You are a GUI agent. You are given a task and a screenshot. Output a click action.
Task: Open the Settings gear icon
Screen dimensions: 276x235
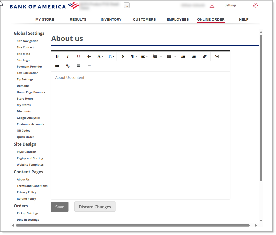255,5
